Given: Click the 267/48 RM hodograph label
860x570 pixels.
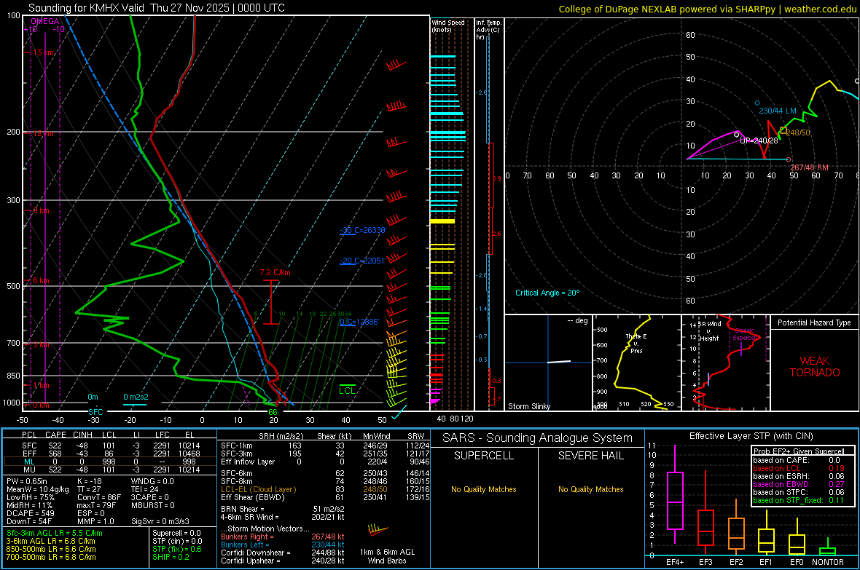Looking at the screenshot, I should 810,167.
